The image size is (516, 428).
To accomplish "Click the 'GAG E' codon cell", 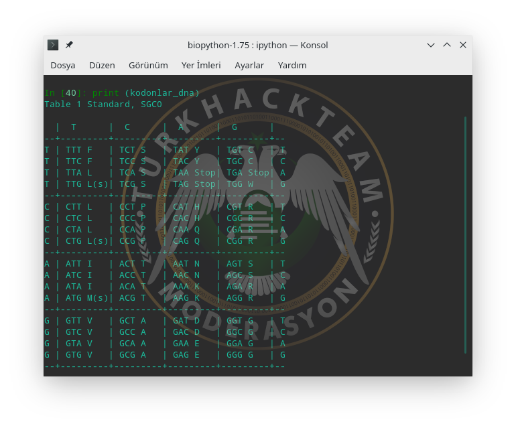I will (186, 355).
